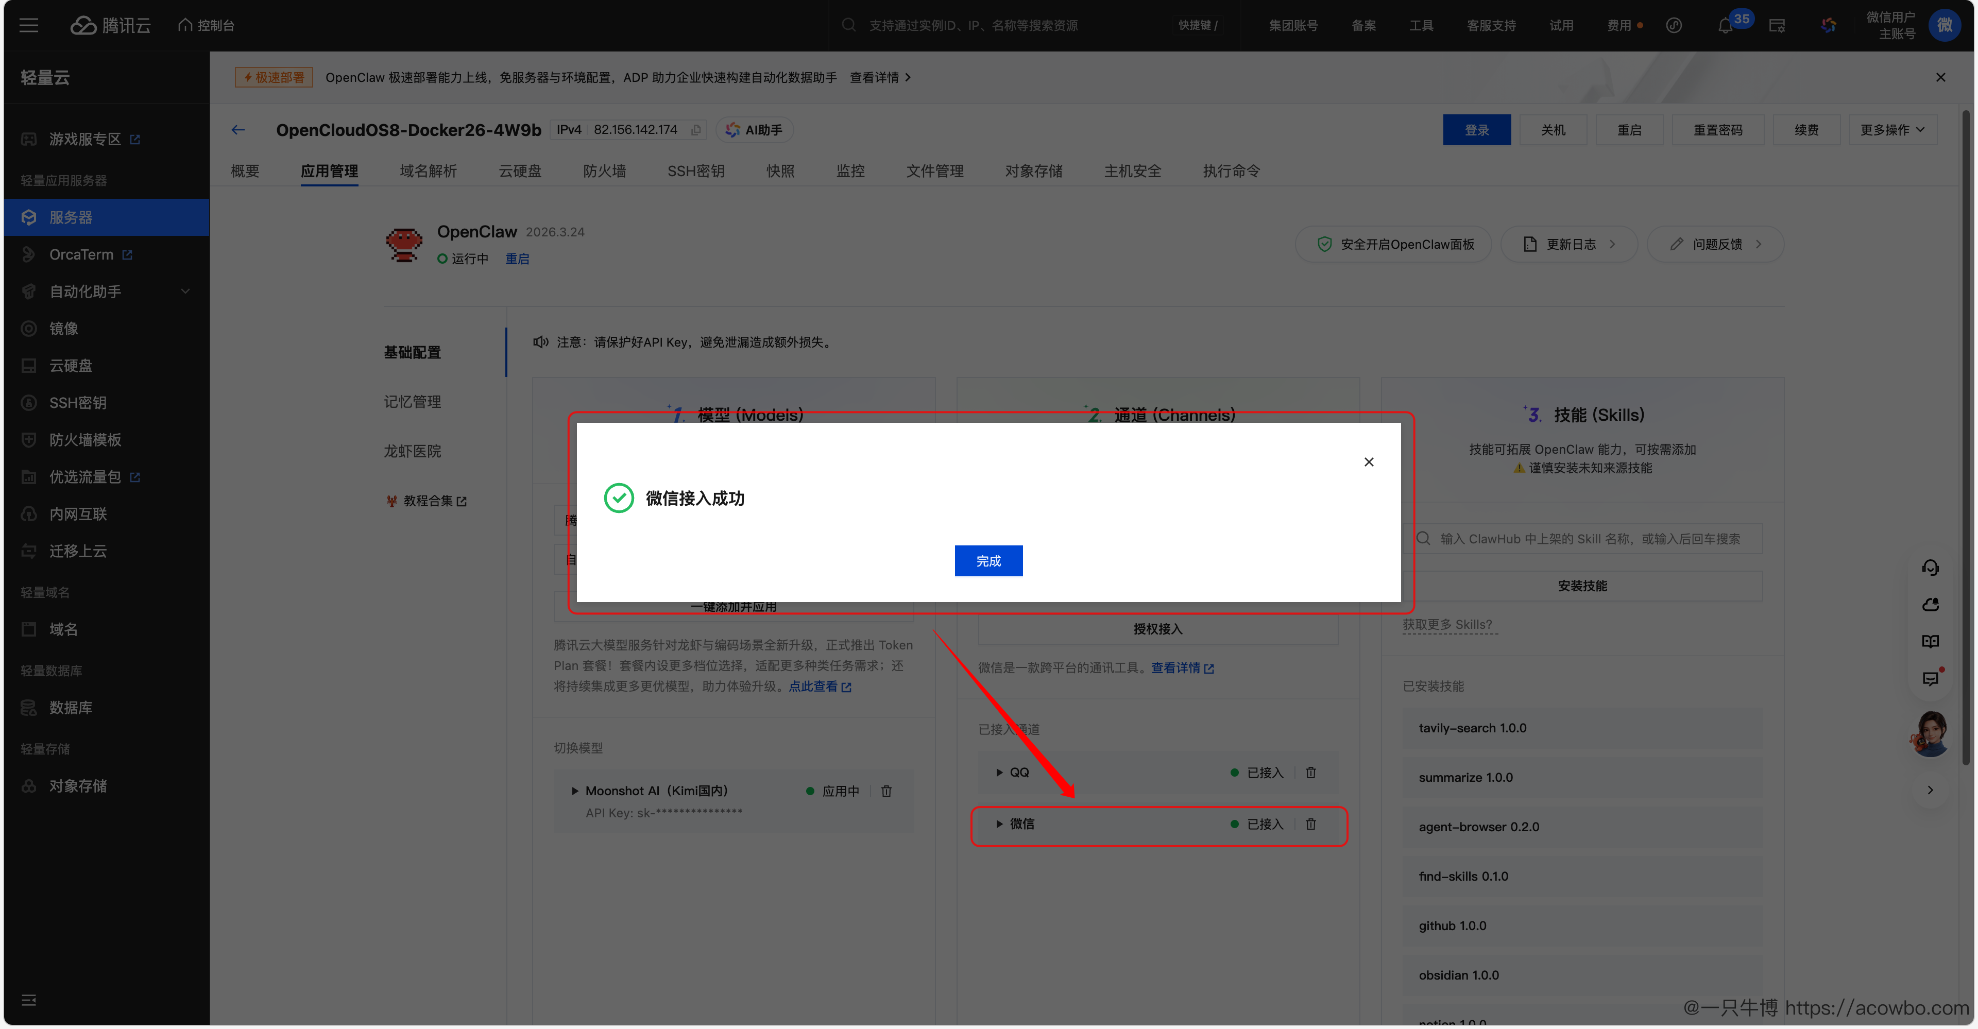Open the mini-program icon in header
This screenshot has width=1978, height=1029.
pos(1674,25)
